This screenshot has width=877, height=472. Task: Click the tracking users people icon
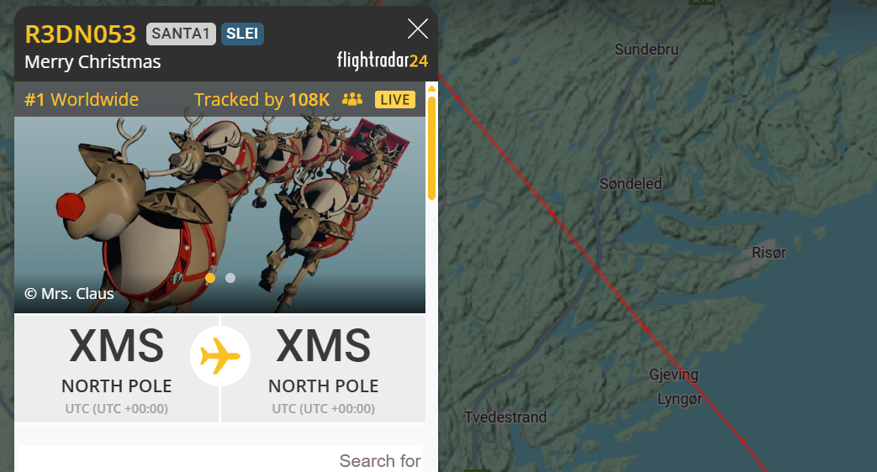(352, 99)
